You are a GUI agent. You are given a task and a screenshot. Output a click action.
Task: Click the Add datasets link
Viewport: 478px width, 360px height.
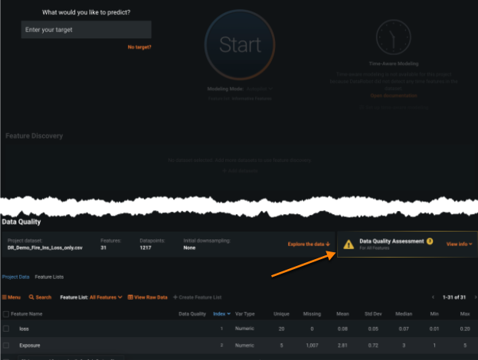click(x=240, y=171)
